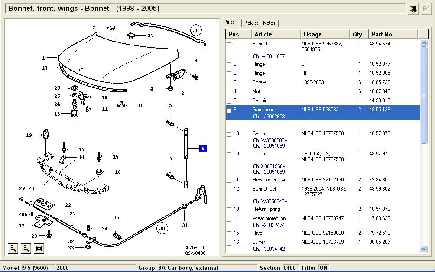Click the zoom in magnifier button

coord(13,248)
